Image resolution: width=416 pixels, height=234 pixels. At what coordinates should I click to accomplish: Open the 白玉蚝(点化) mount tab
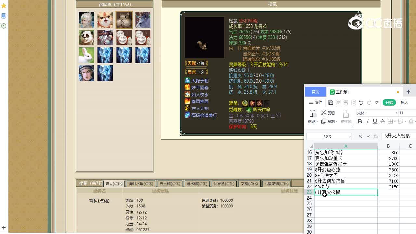tap(170, 183)
